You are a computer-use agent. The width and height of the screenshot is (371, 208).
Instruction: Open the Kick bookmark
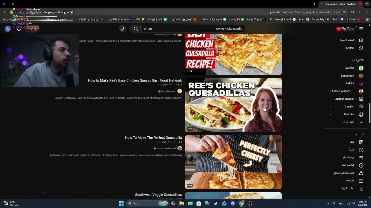point(140,19)
